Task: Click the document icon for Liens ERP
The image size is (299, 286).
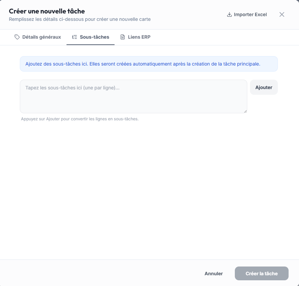Action: click(x=123, y=37)
